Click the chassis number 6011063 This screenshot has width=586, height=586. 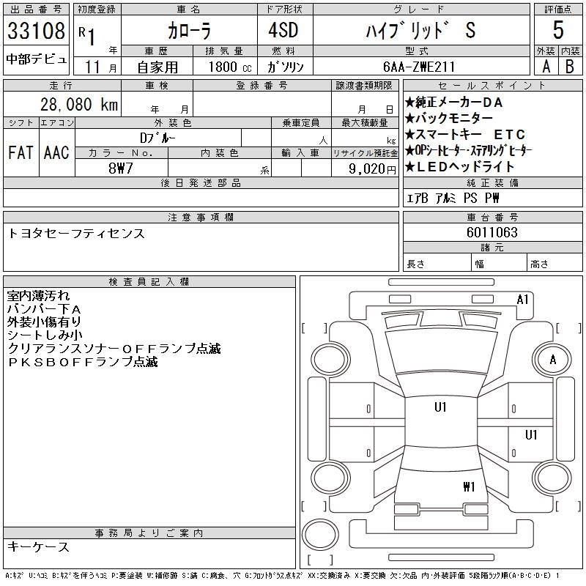(492, 232)
